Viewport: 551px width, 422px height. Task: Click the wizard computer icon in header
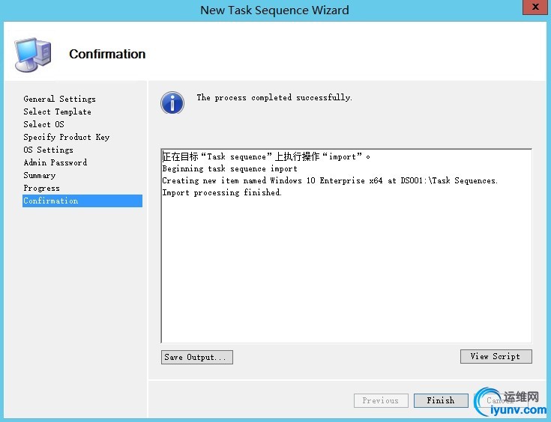32,54
